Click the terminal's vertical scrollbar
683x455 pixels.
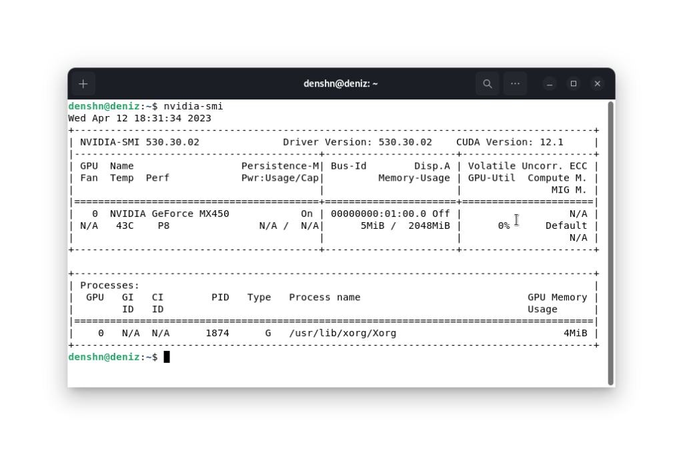(x=611, y=244)
